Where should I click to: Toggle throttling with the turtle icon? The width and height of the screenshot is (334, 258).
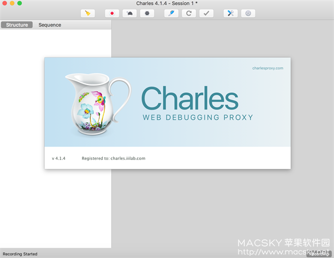tap(129, 14)
